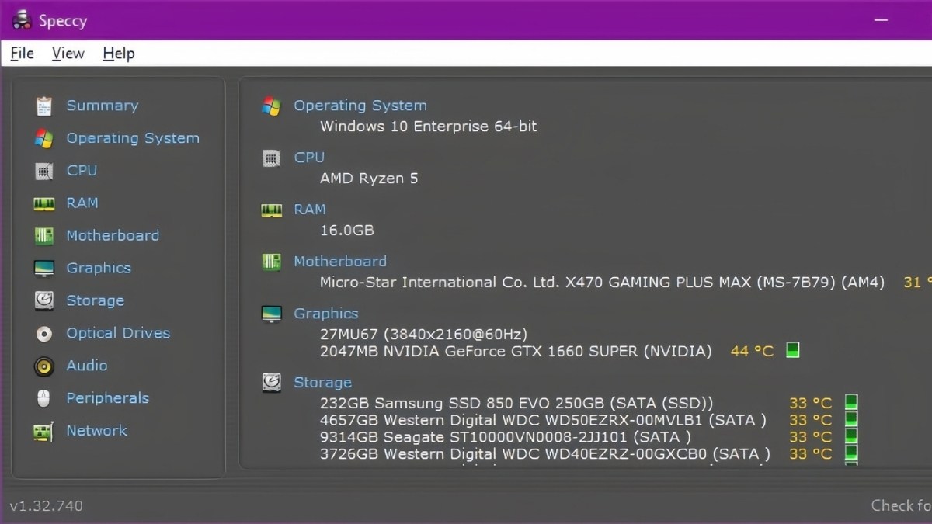932x524 pixels.
Task: Click the Motherboard icon in summary pane
Action: pos(271,262)
